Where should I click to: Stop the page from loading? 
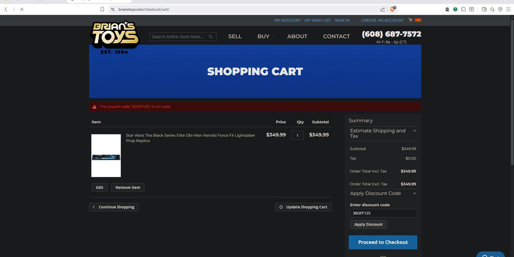22,9
